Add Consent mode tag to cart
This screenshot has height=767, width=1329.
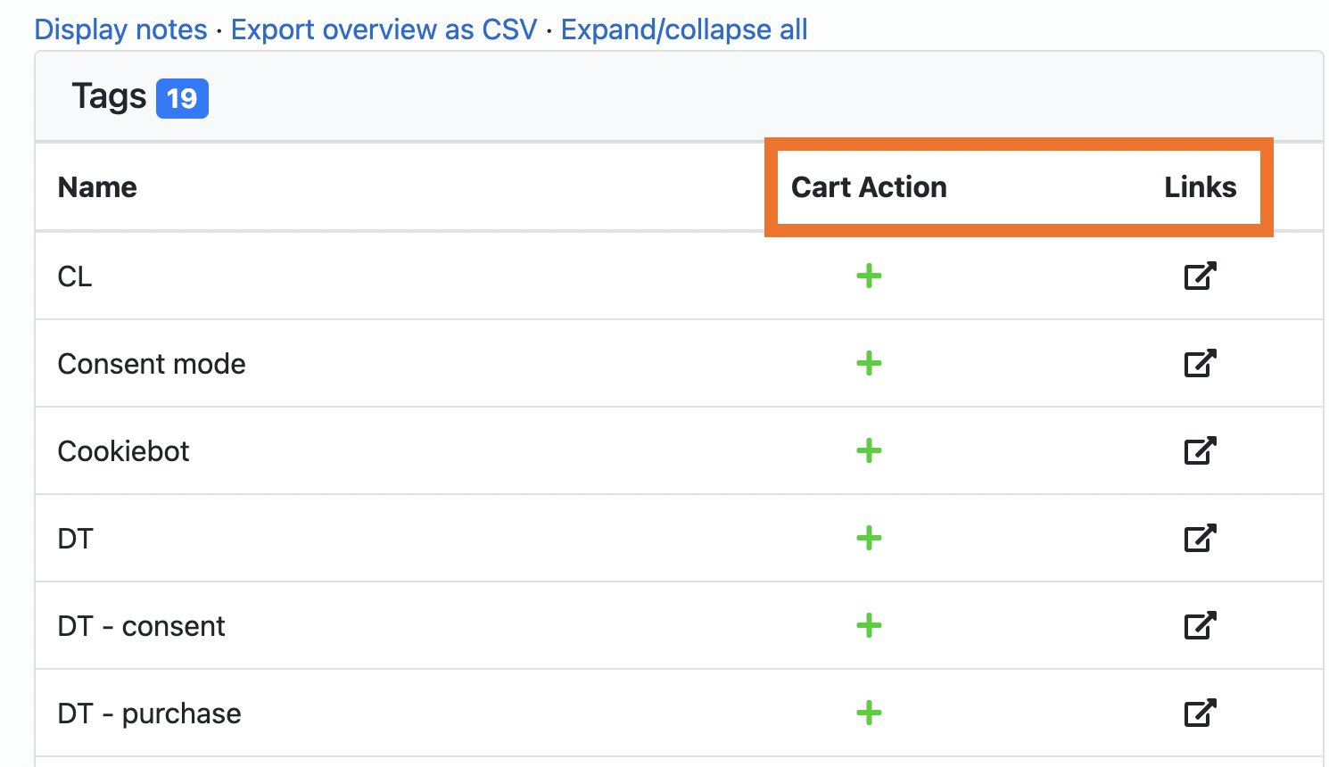pyautogui.click(x=869, y=363)
